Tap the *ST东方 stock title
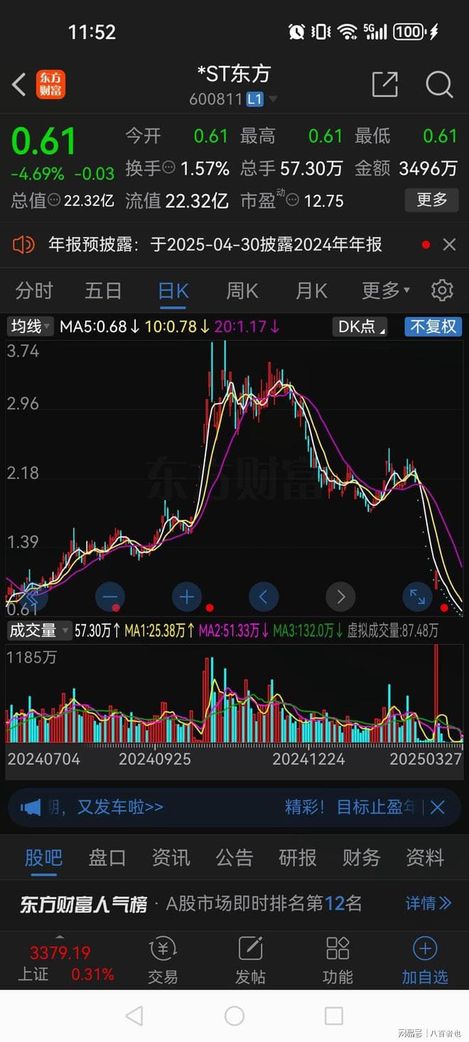469x1042 pixels. coord(234,74)
